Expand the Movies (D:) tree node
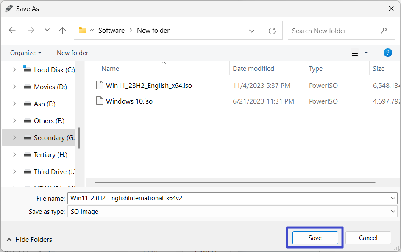 (14, 87)
